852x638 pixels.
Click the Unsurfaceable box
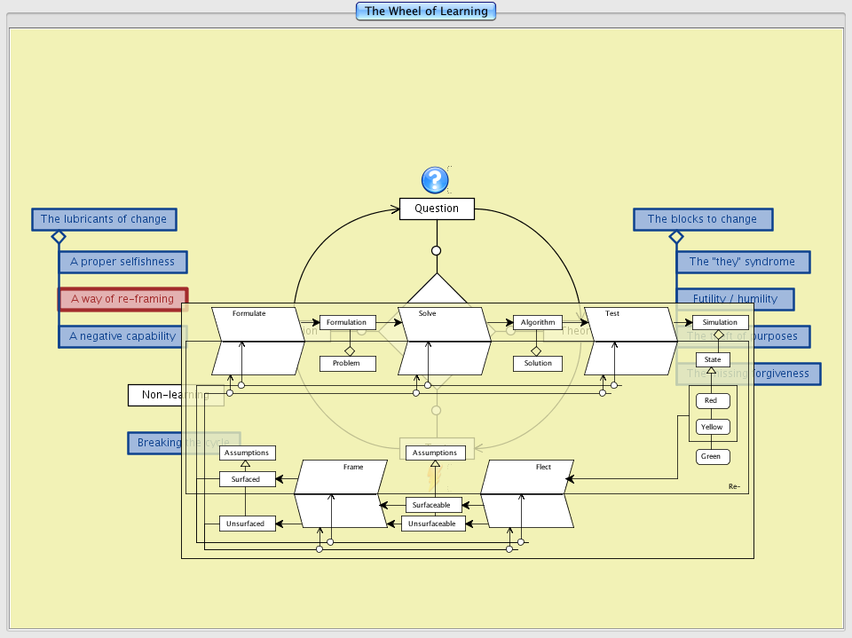(433, 524)
